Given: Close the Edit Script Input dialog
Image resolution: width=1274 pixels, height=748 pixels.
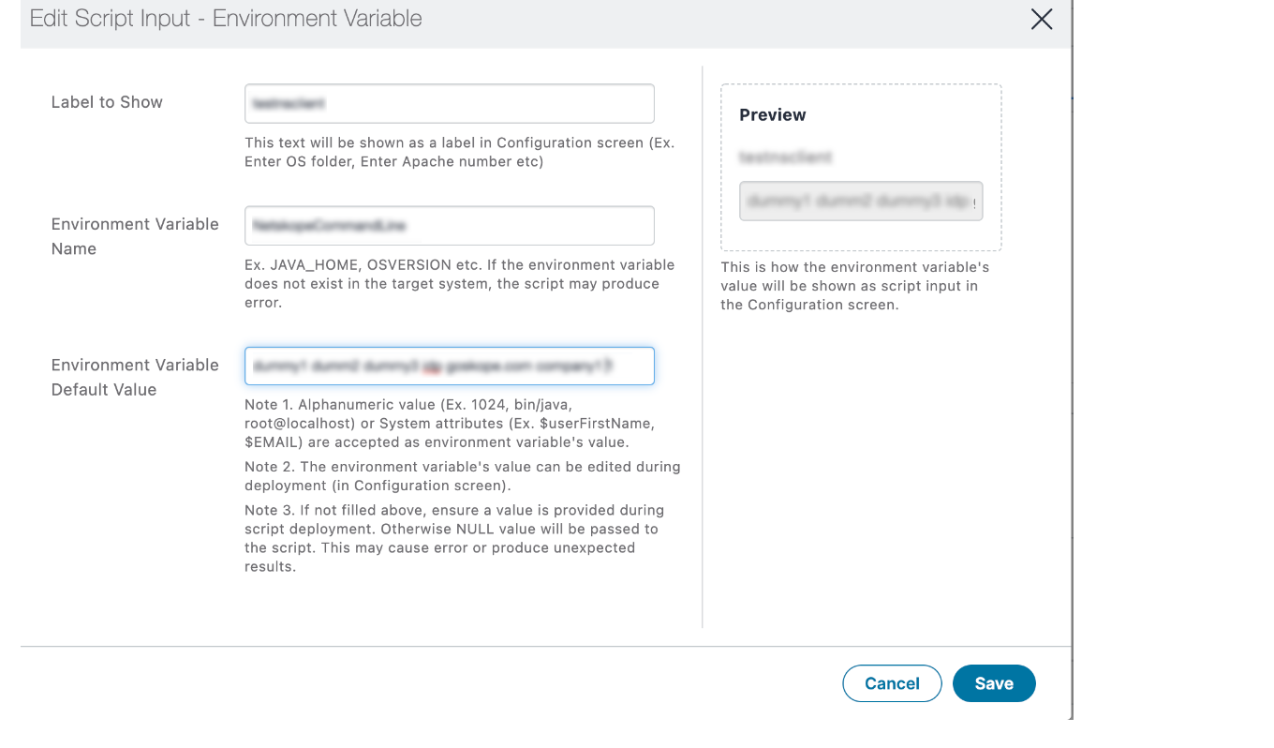Looking at the screenshot, I should point(1041,19).
